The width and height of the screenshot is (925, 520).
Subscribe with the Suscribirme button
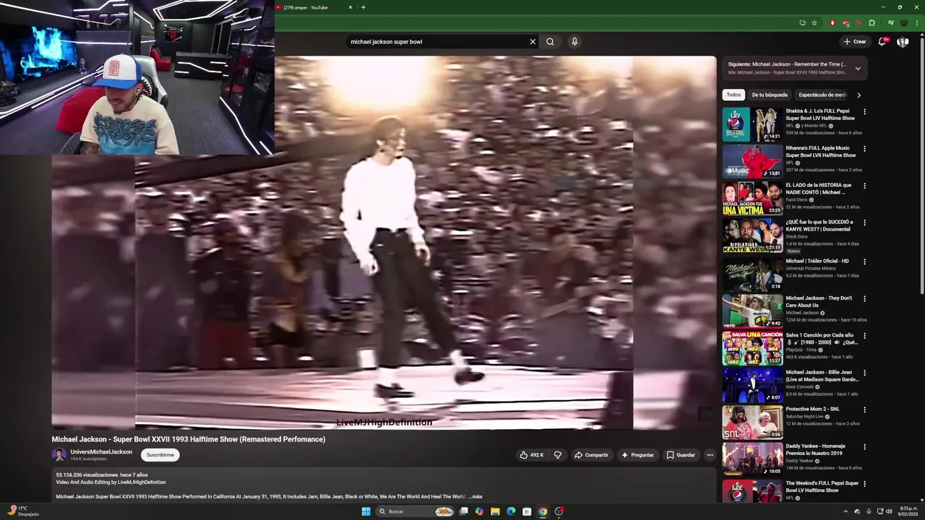tap(160, 455)
